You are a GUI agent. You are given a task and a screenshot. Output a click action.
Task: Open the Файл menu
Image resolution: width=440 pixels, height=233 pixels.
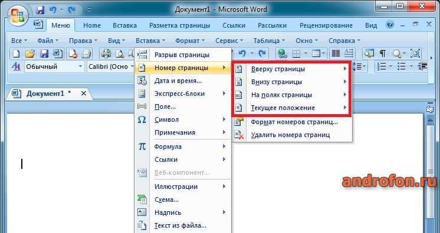point(48,41)
